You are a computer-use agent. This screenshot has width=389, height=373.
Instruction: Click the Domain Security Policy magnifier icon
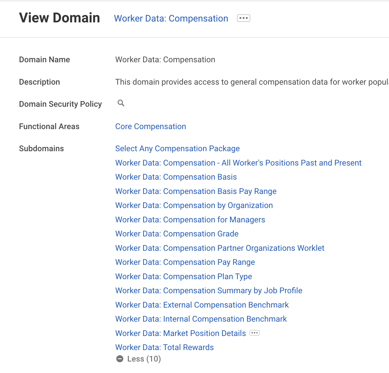pos(121,103)
